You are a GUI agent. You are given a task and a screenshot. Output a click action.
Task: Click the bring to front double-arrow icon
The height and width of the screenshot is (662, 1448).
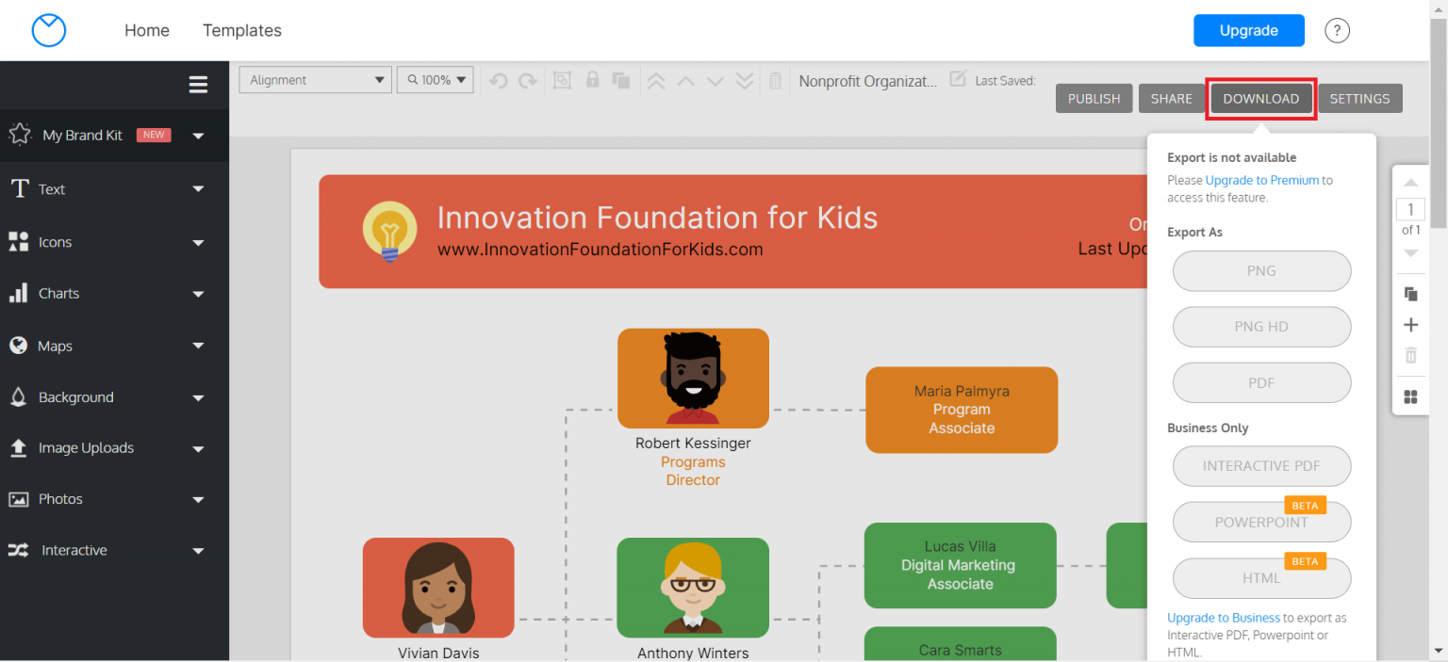[656, 81]
